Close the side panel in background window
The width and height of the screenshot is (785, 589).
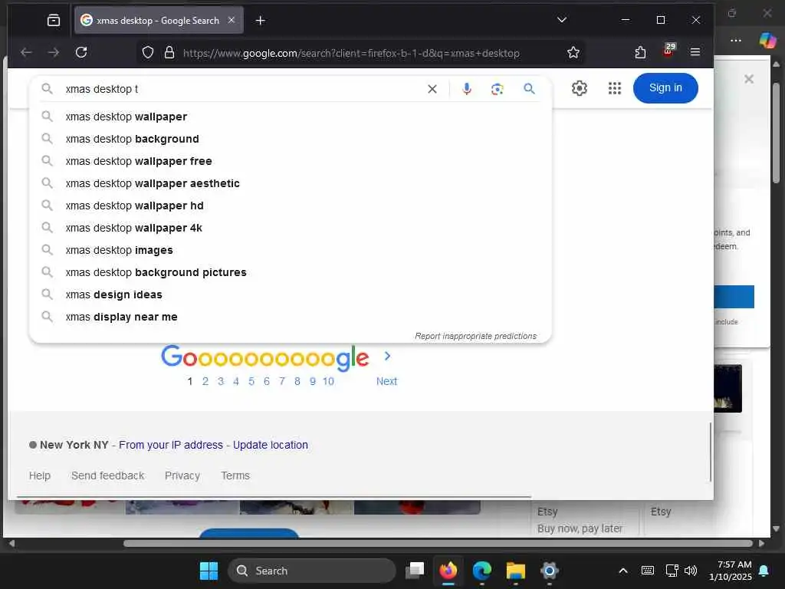coord(749,79)
